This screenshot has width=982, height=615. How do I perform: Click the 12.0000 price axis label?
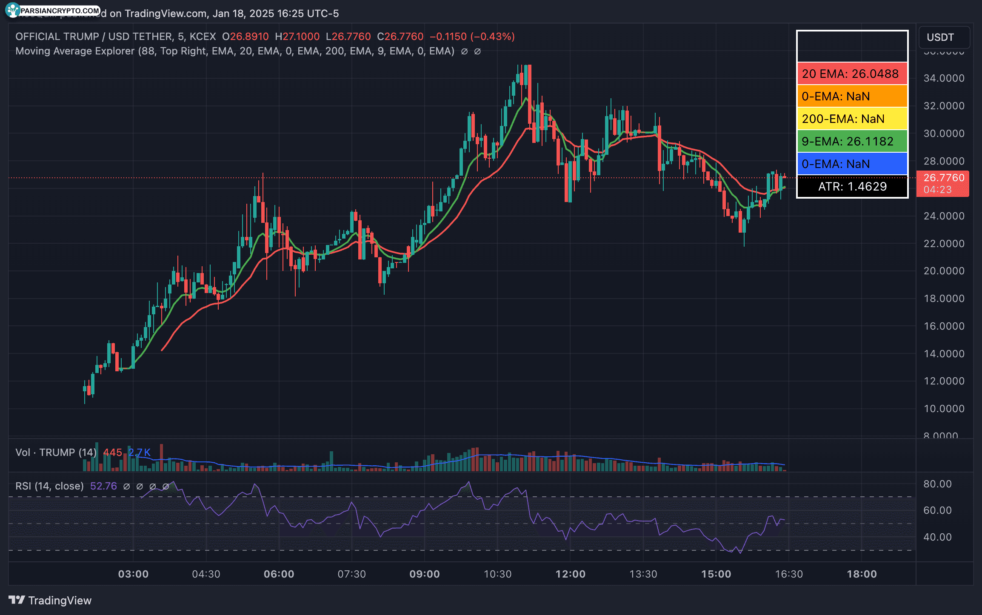(x=944, y=381)
